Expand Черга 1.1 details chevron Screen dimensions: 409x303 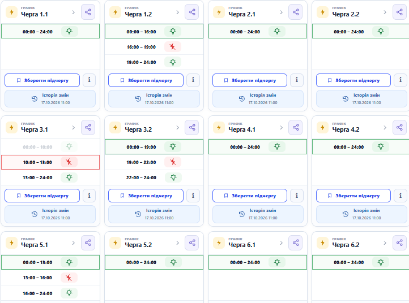[x=74, y=12]
